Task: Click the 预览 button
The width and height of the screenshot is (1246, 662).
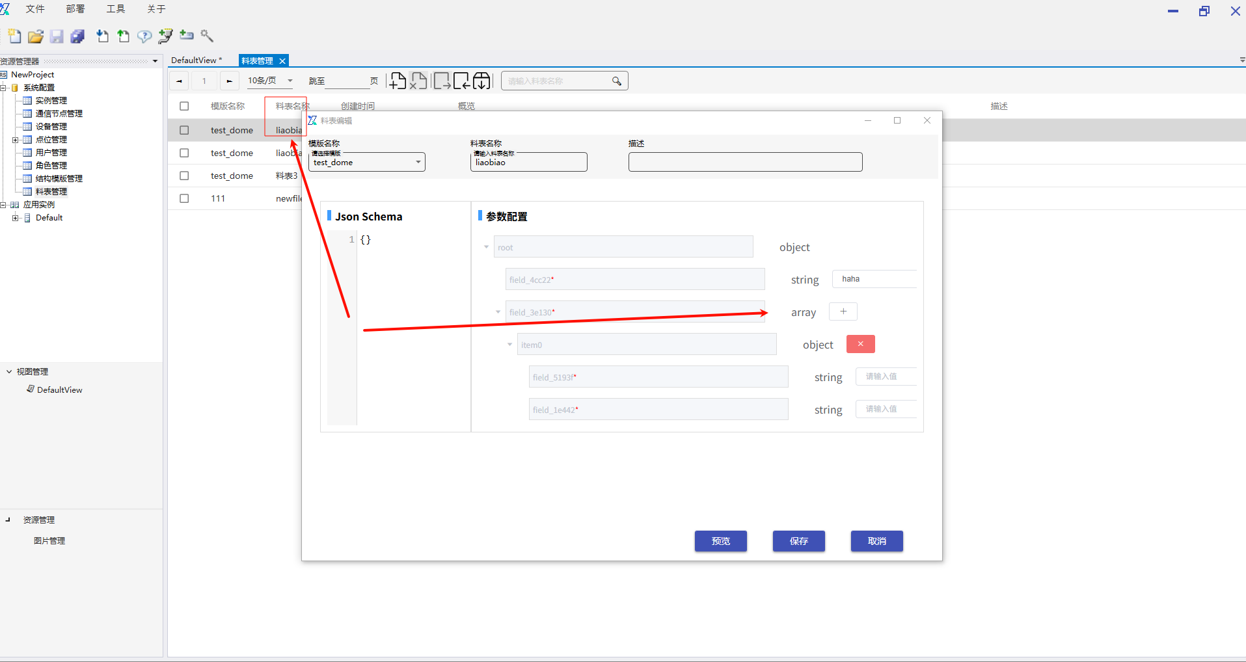Action: point(720,541)
